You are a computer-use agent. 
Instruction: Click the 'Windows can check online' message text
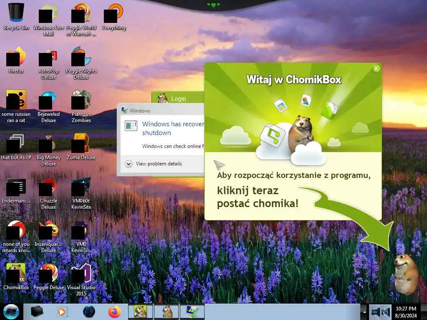pos(173,146)
